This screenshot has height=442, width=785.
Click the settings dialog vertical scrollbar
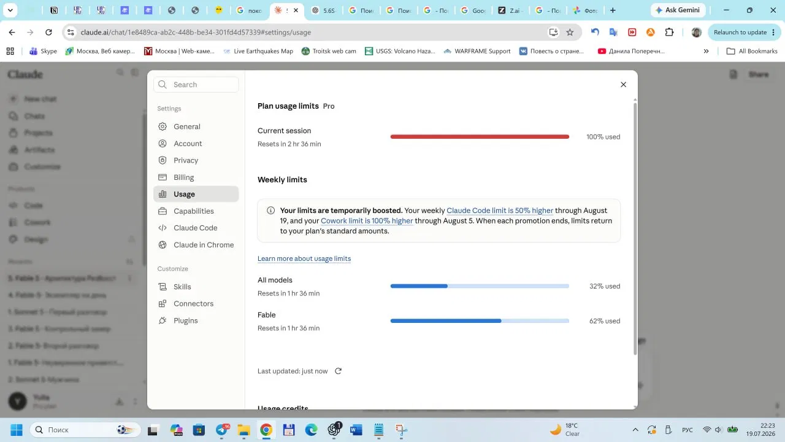click(635, 228)
